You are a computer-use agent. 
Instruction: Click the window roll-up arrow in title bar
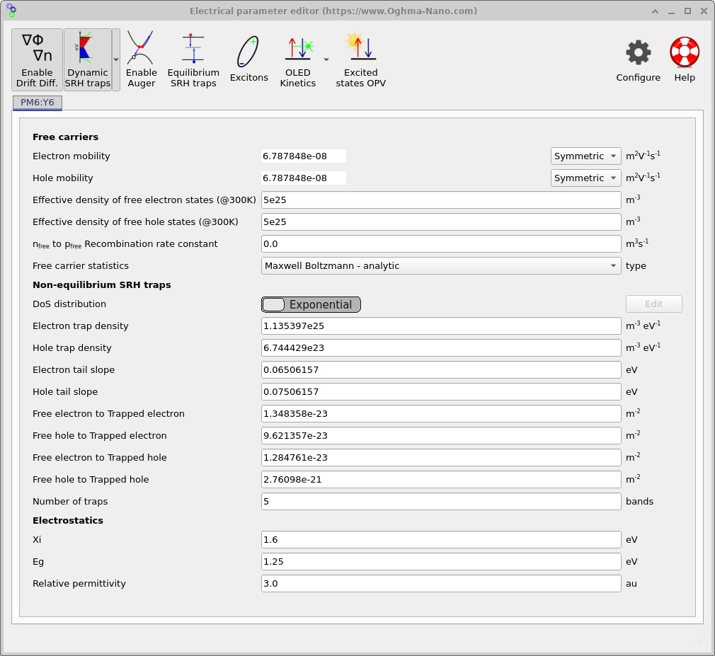coord(656,11)
